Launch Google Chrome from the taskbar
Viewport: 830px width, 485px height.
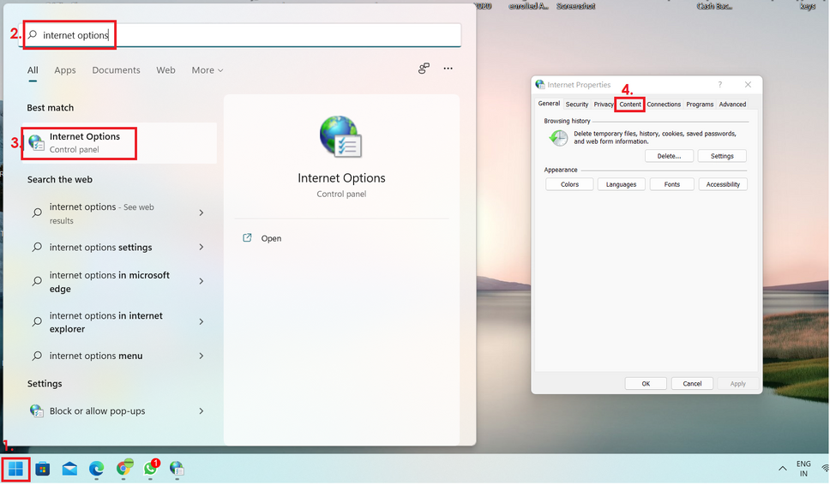123,469
